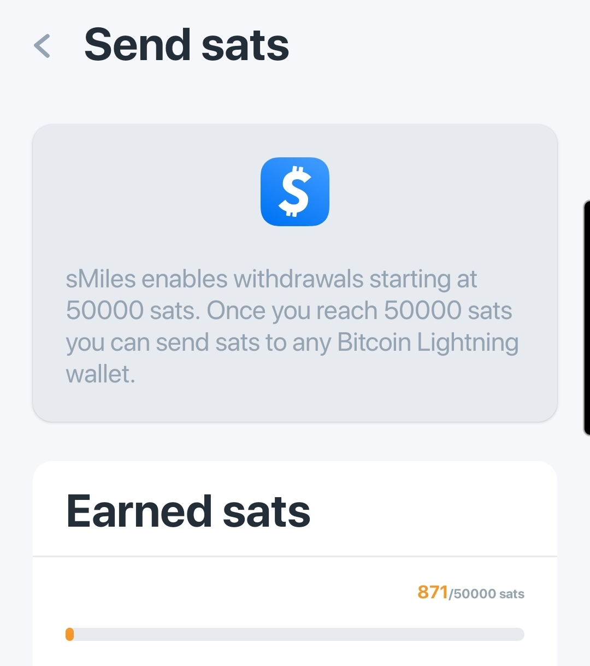Go back using the left chevron

click(x=42, y=46)
